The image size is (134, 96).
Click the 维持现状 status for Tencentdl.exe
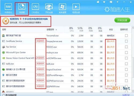click(x=111, y=36)
